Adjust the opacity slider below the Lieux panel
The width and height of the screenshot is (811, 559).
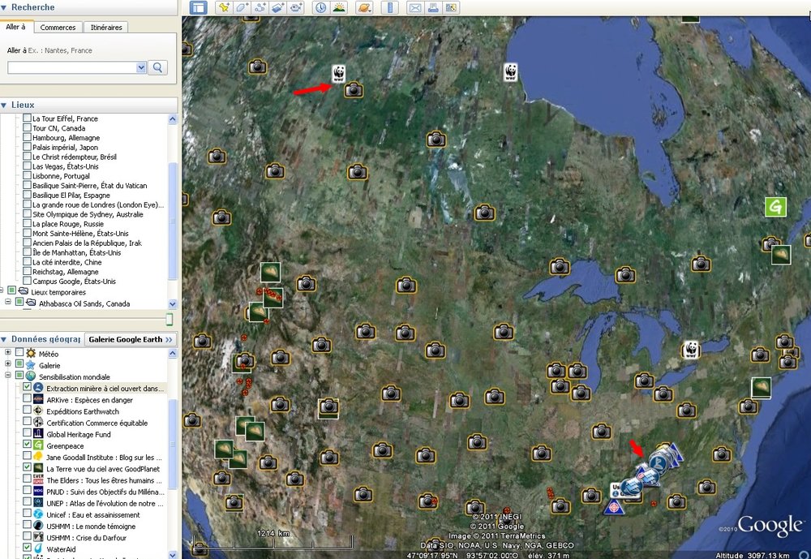click(169, 320)
